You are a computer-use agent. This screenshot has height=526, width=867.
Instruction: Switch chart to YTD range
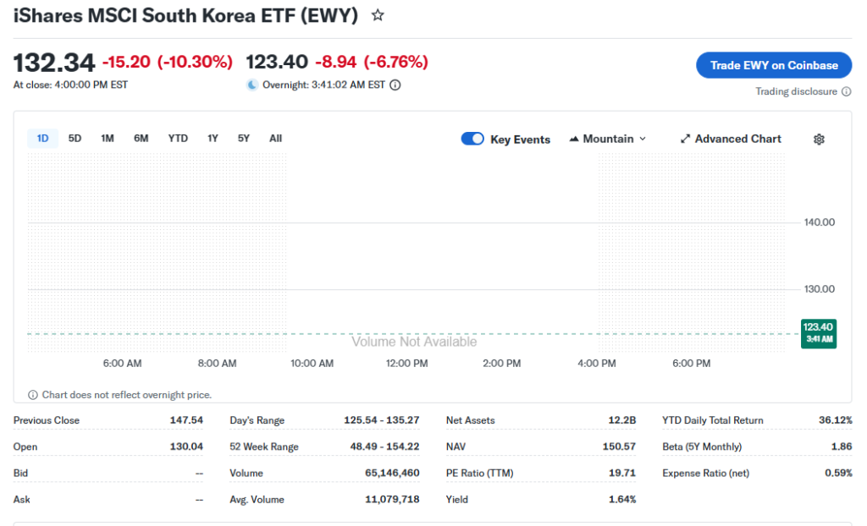(x=178, y=139)
